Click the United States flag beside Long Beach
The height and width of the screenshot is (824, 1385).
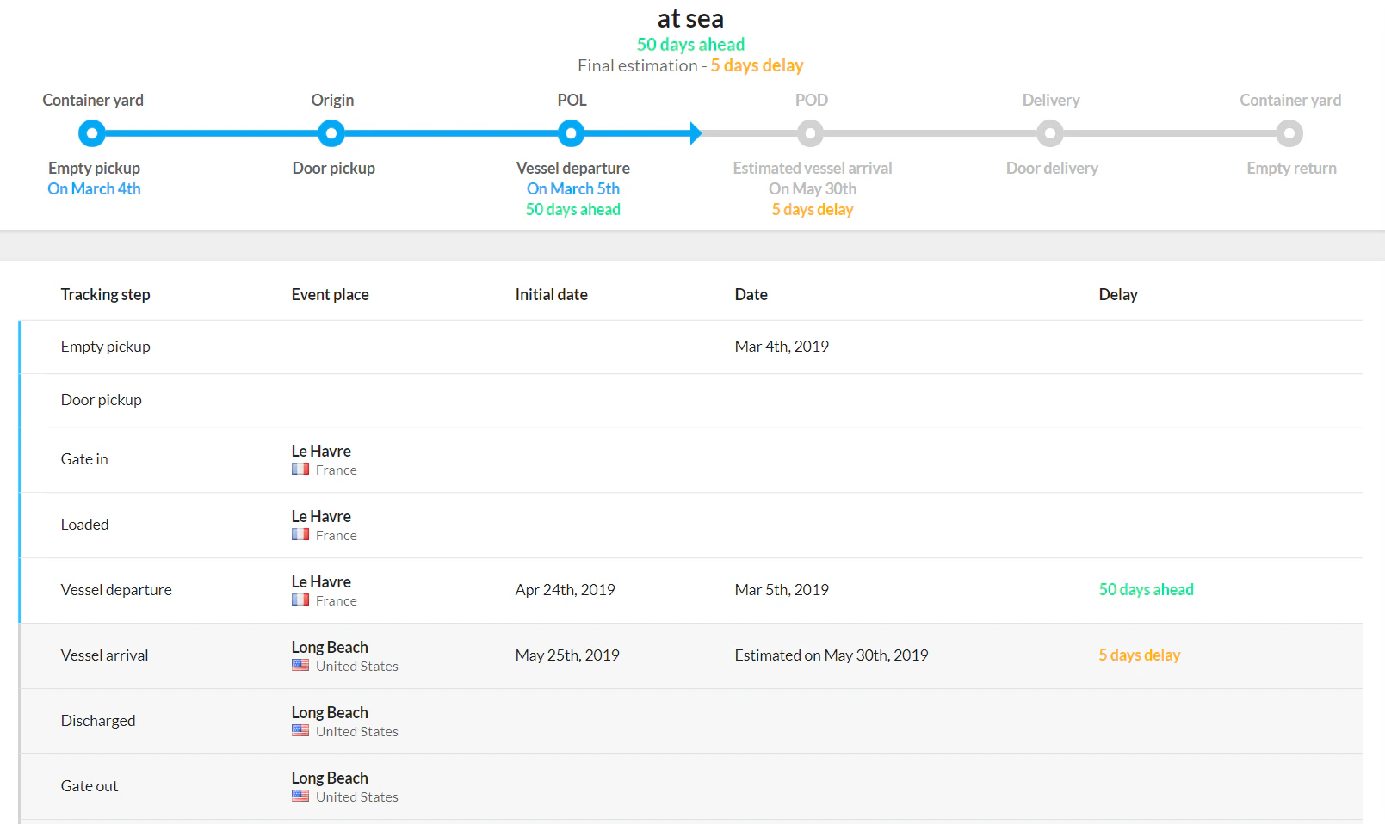point(300,664)
